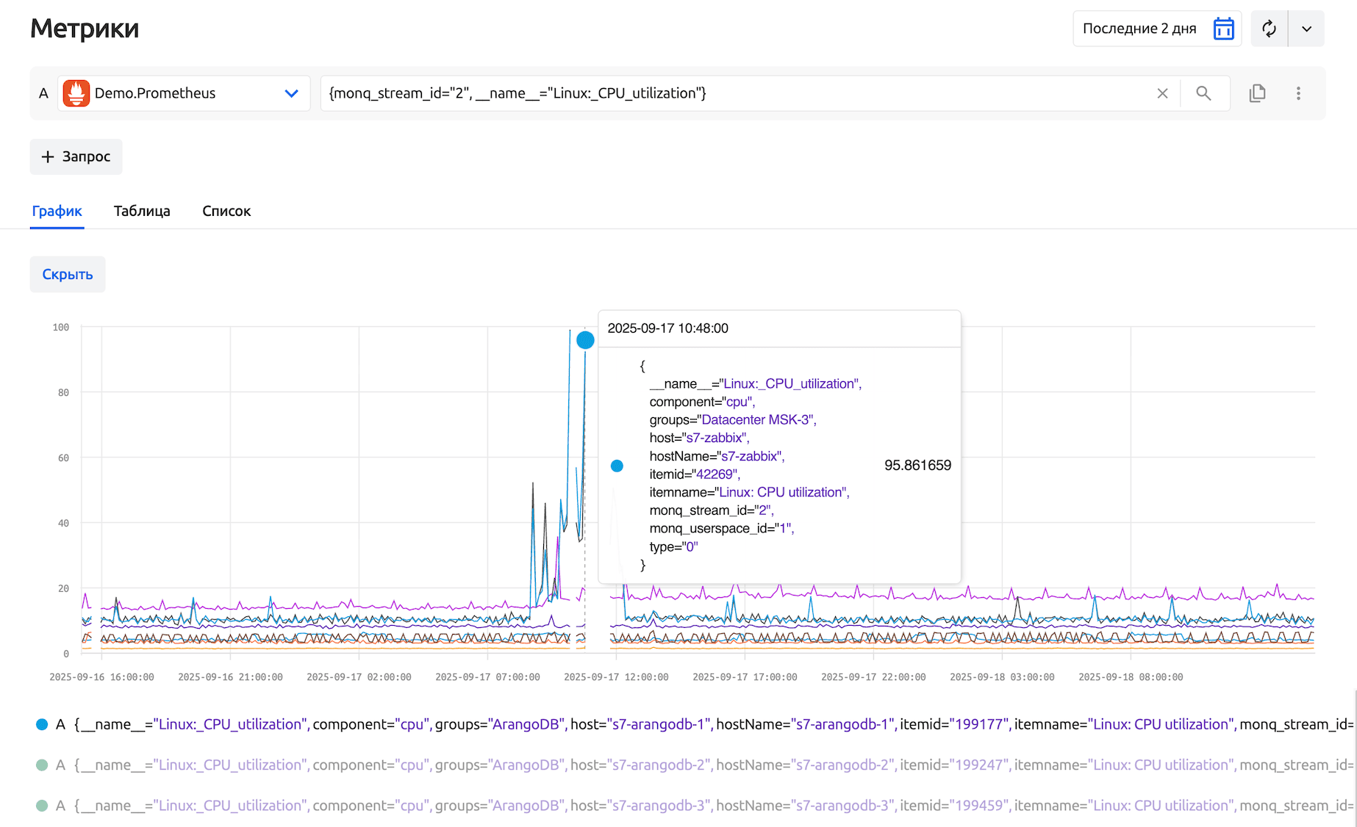Switch to the Таблица tab
Image resolution: width=1357 pixels, height=827 pixels.
point(142,211)
